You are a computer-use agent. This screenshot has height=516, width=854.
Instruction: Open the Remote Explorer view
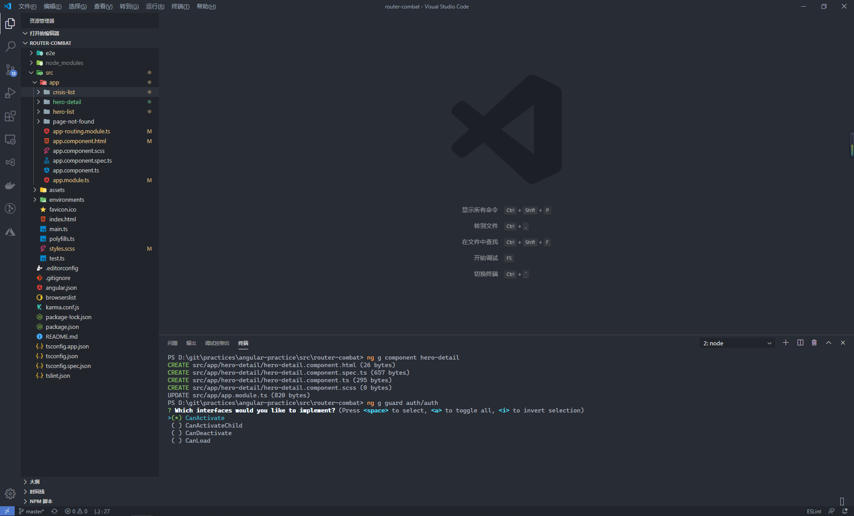click(10, 139)
